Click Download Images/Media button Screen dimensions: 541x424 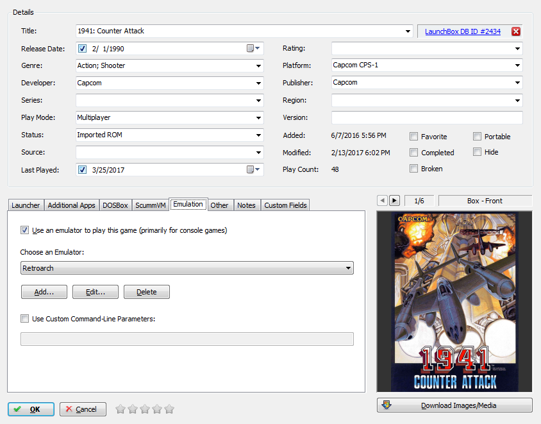(x=454, y=405)
